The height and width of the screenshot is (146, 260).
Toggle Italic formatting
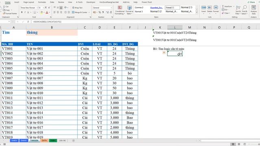click(25, 13)
